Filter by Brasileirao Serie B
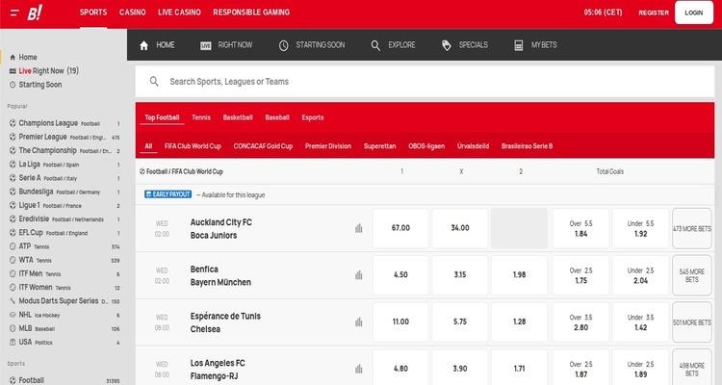Viewport: 722px width, 385px height. point(527,146)
